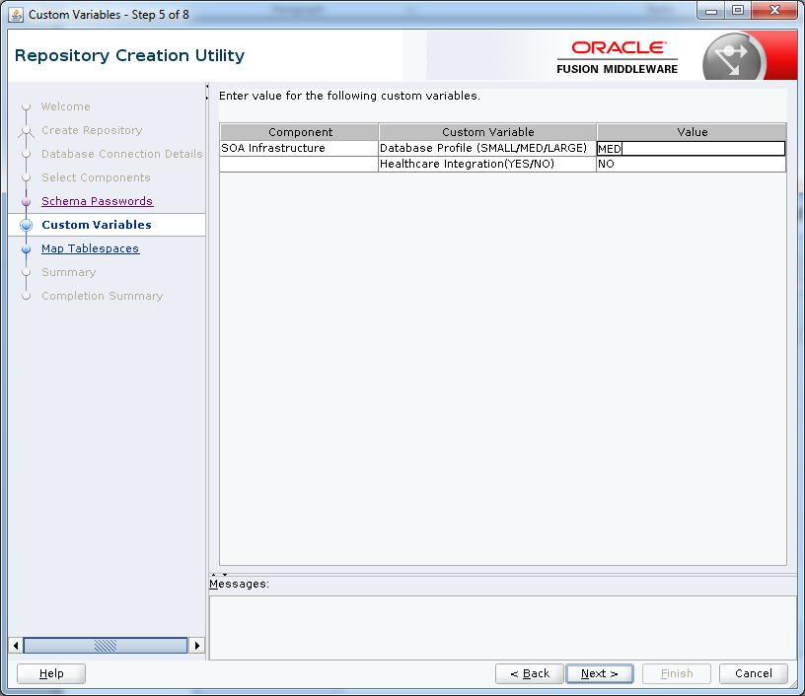Click the Messages label
The image size is (805, 696).
click(240, 585)
